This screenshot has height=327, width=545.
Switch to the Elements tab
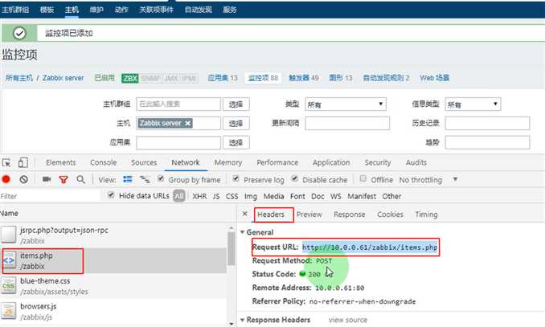coord(61,162)
